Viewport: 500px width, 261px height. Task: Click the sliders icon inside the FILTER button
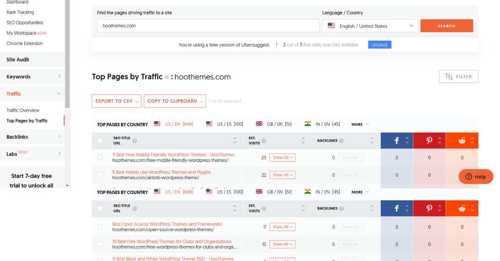[449, 76]
